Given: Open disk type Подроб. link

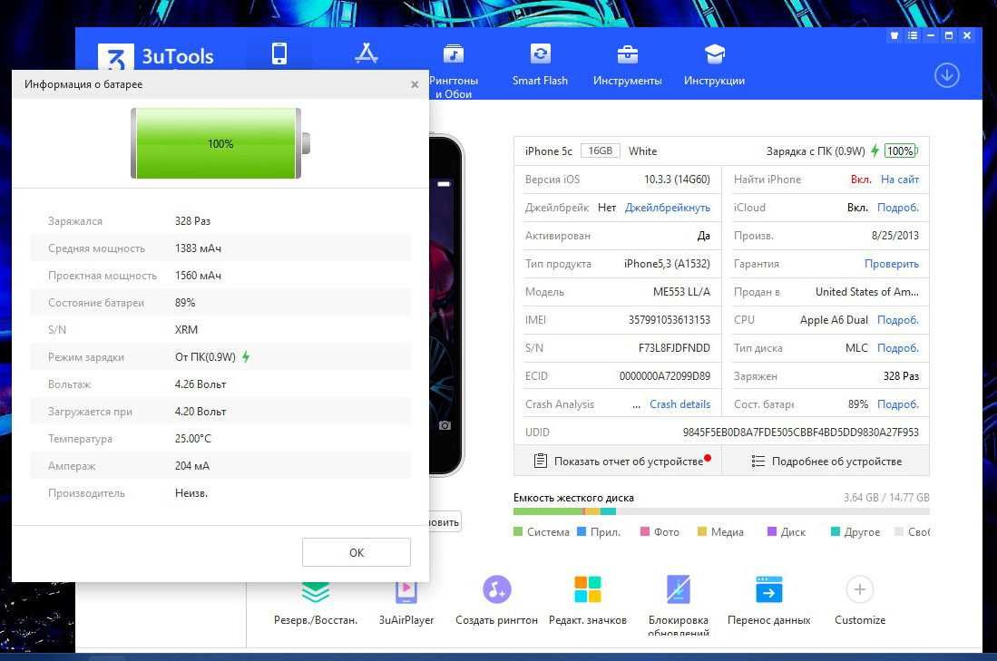Looking at the screenshot, I should coord(898,347).
